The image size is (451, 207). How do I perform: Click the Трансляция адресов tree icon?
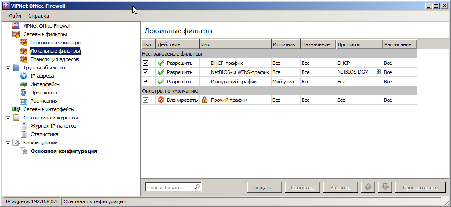coord(24,59)
